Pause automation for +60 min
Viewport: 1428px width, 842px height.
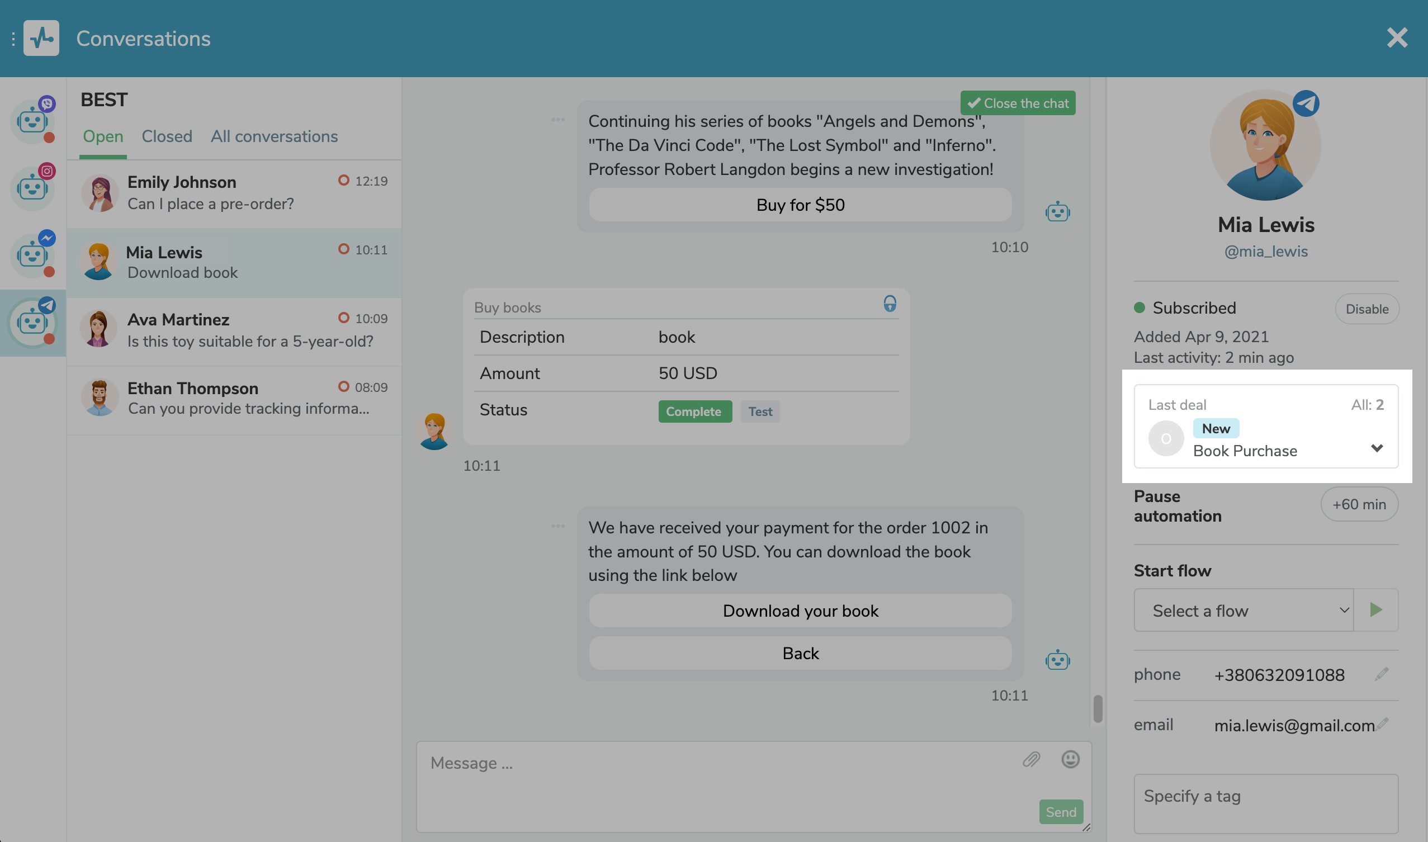(1358, 504)
